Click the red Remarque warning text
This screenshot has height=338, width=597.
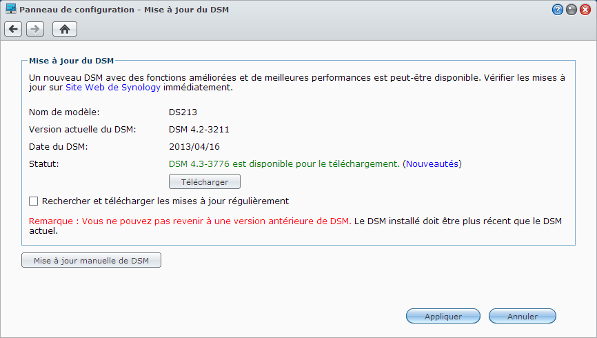pos(190,221)
